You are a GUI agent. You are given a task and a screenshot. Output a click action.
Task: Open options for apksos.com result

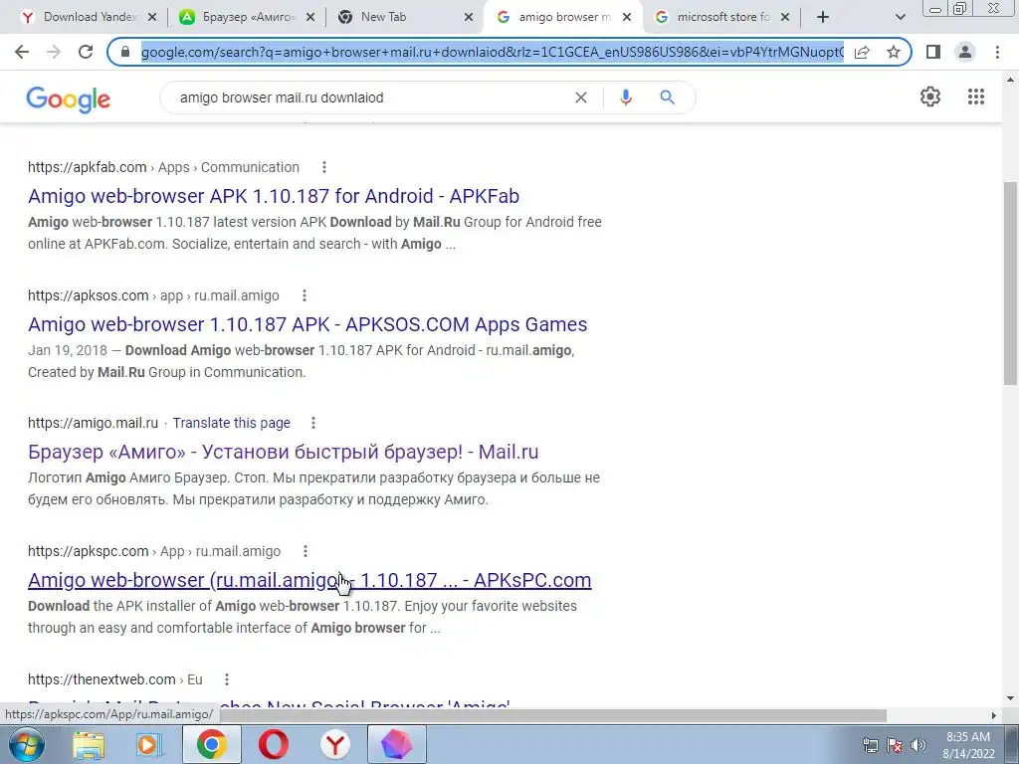[x=305, y=295]
